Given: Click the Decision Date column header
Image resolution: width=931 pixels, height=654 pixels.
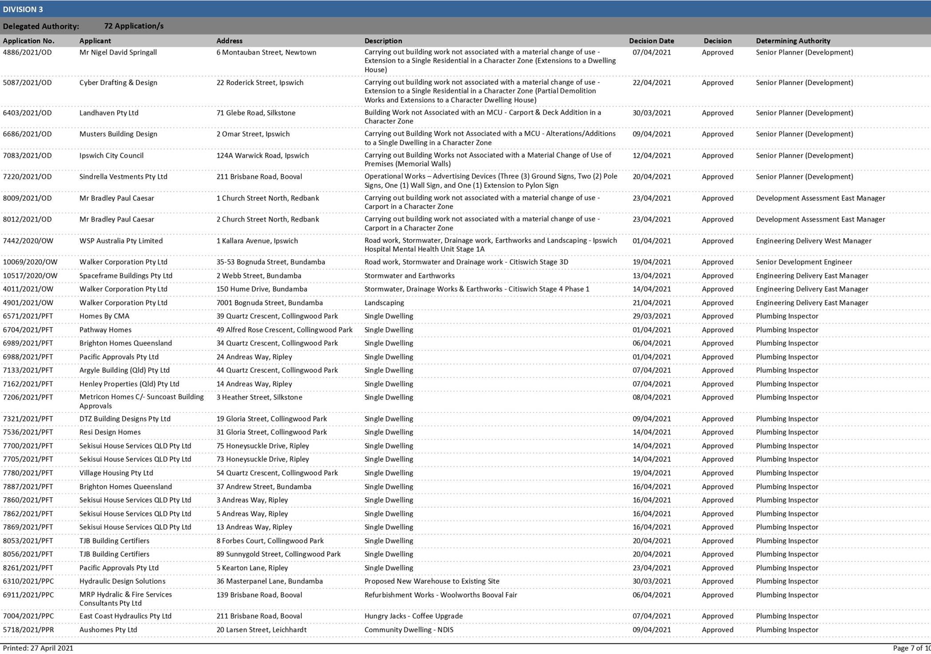Looking at the screenshot, I should [x=651, y=41].
